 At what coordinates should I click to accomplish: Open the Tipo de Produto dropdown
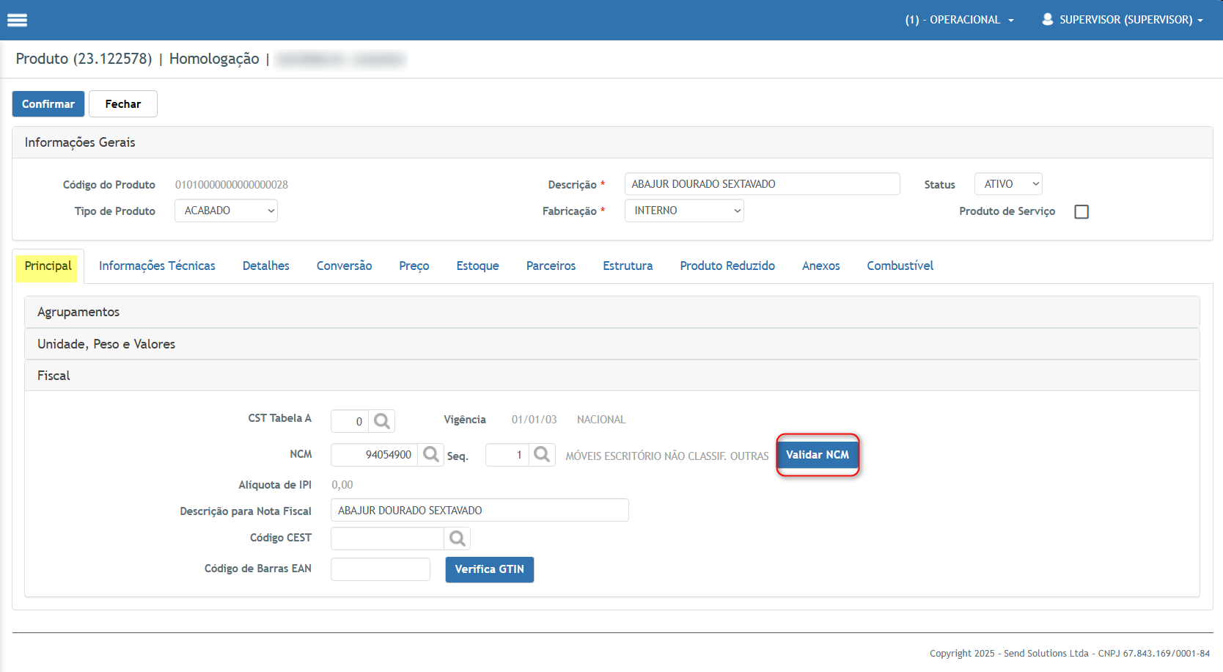(x=226, y=211)
